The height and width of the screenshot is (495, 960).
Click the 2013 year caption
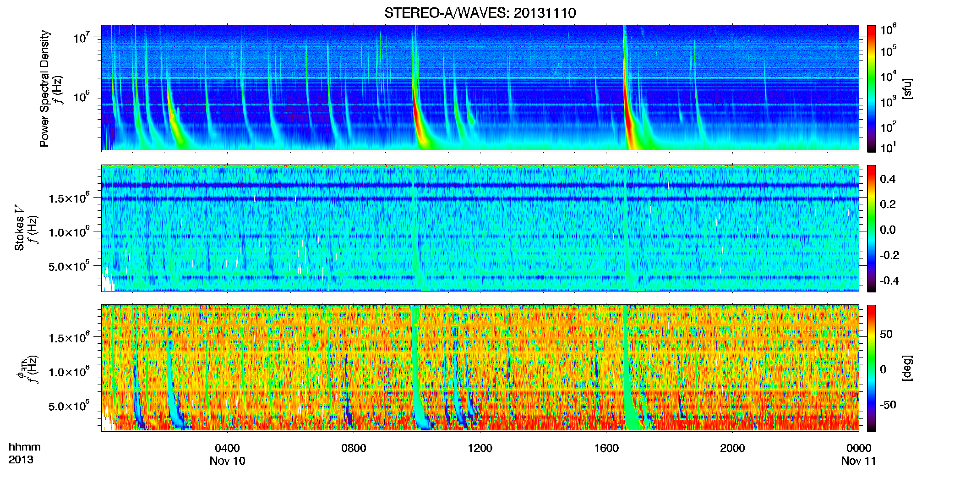[21, 460]
